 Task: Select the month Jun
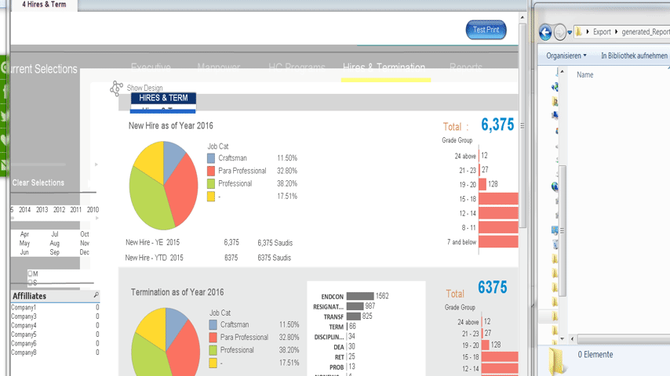coord(24,252)
